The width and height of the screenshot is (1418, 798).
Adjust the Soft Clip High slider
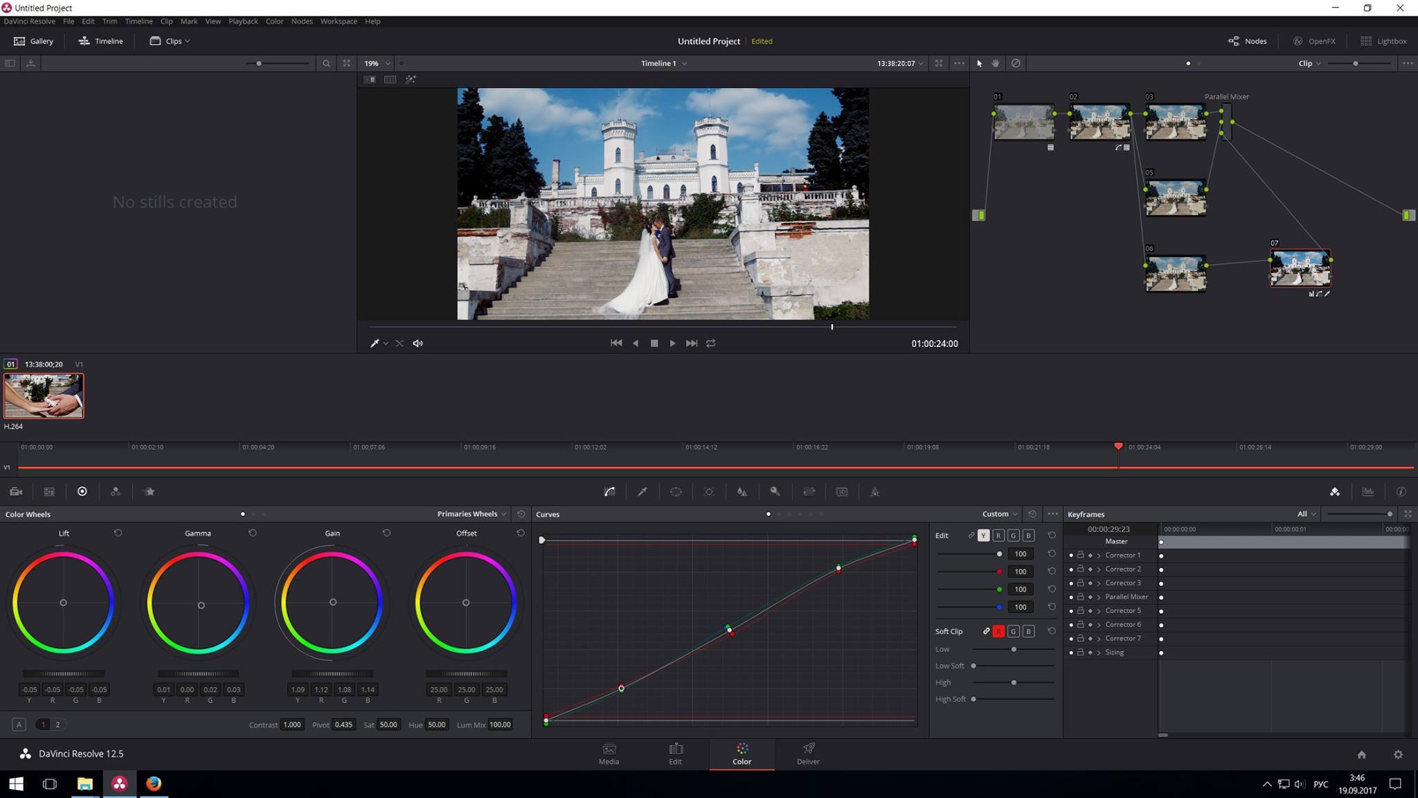(x=1013, y=682)
